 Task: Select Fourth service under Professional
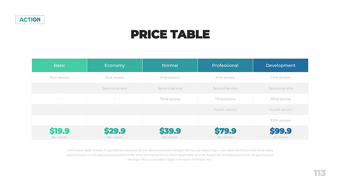point(225,110)
